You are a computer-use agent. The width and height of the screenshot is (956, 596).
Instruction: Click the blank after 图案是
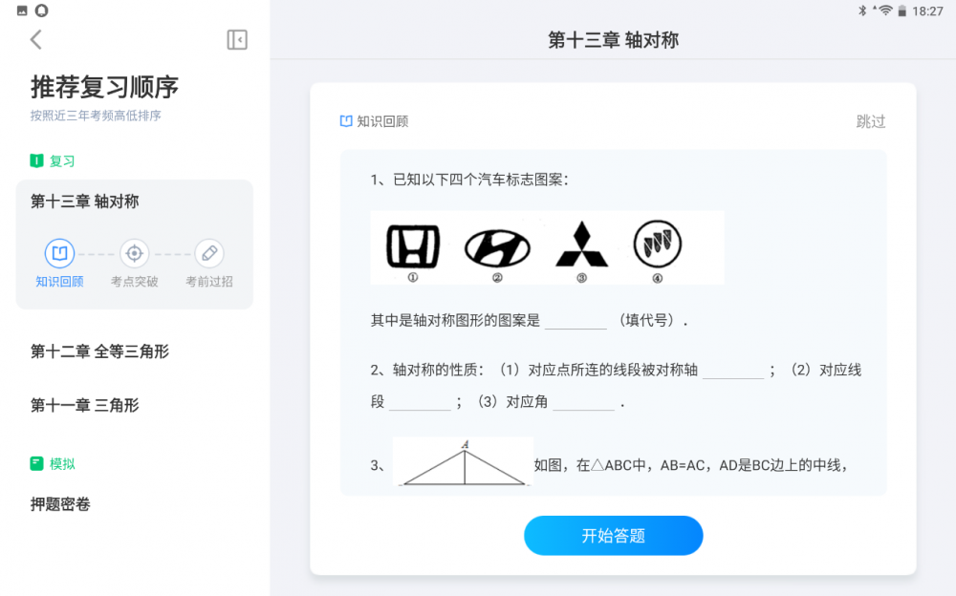tap(576, 321)
